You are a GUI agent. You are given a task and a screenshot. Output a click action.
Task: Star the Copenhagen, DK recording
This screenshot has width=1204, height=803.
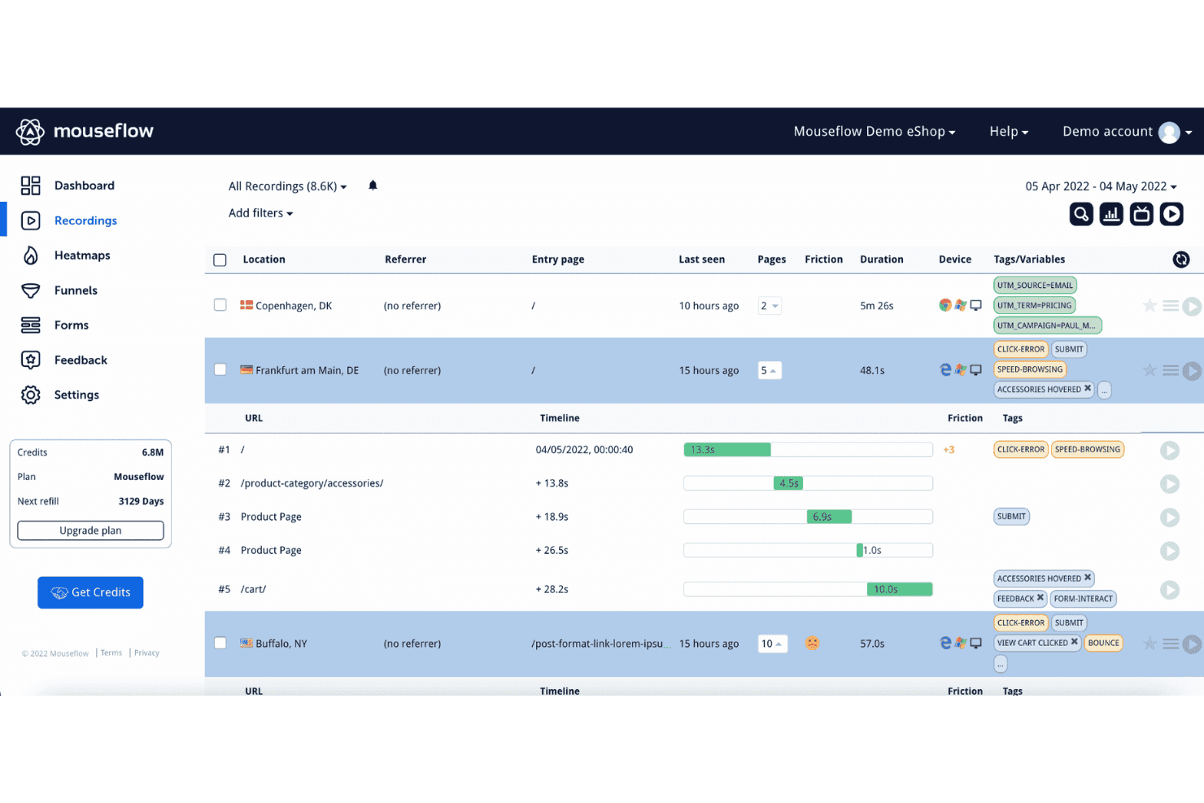(1149, 306)
